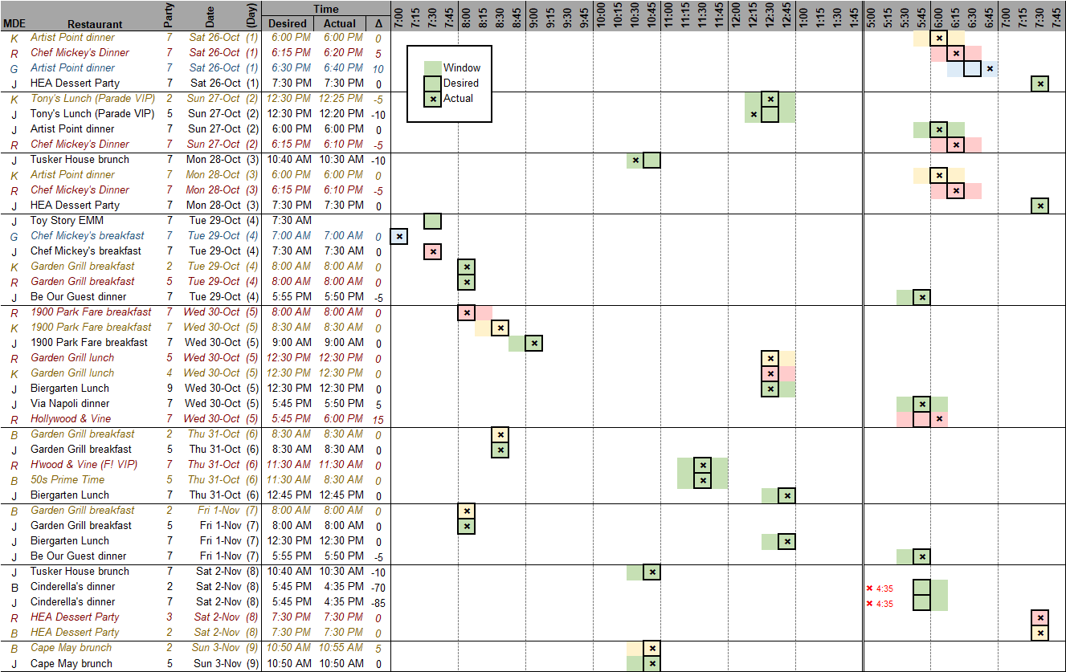Click the 7:00 x marker in Chef Mickey's G row
Image resolution: width=1066 pixels, height=672 pixels.
point(398,237)
